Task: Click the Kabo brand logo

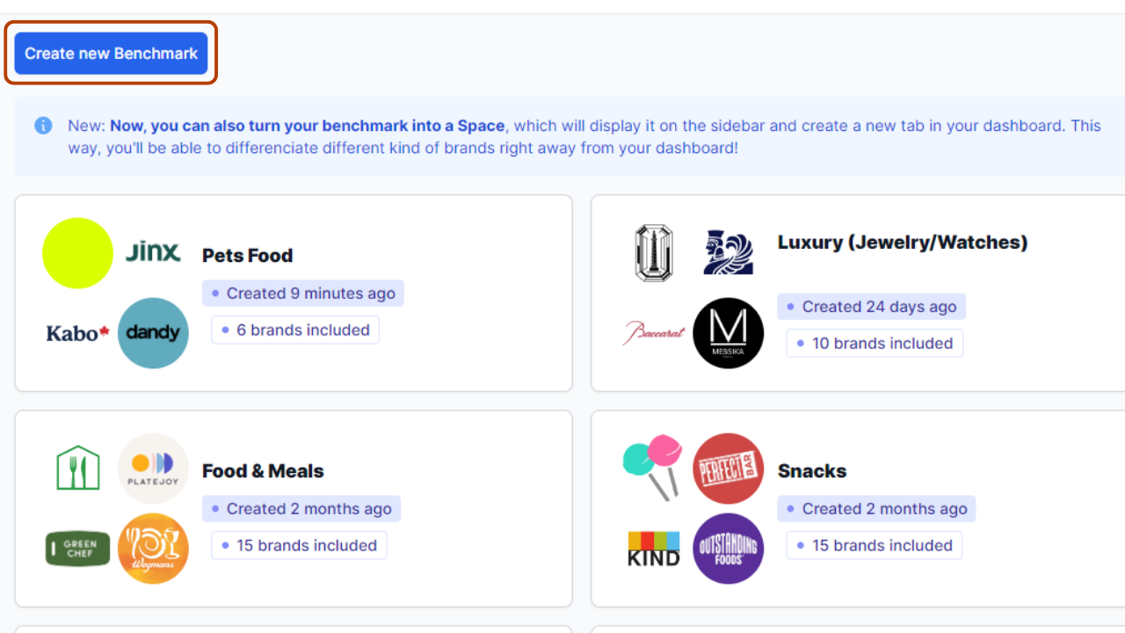Action: tap(78, 333)
